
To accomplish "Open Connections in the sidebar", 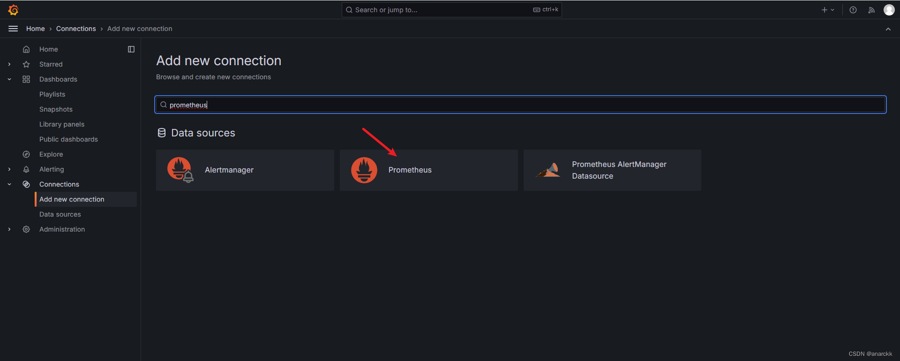I will pyautogui.click(x=59, y=184).
